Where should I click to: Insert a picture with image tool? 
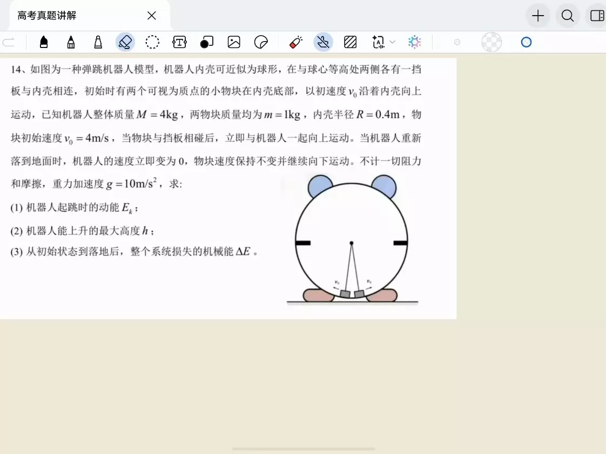tap(234, 42)
